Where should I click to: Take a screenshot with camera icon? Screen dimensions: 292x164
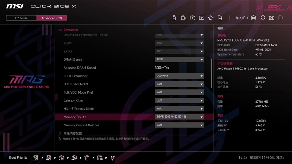pyautogui.click(x=272, y=18)
